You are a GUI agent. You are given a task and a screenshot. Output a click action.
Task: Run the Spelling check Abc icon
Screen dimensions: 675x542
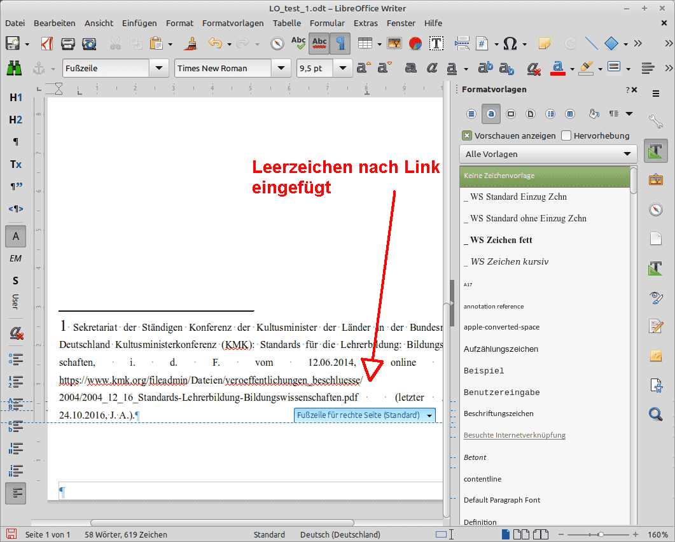click(298, 43)
